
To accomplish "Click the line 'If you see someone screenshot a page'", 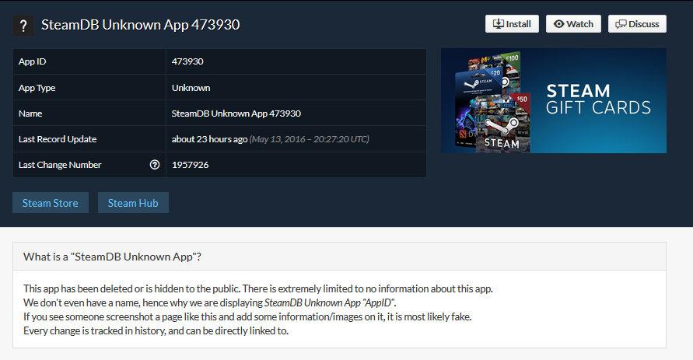I will tap(247, 316).
